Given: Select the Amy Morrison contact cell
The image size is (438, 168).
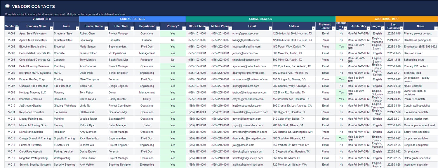Looking at the screenshot, I should click(94, 132).
